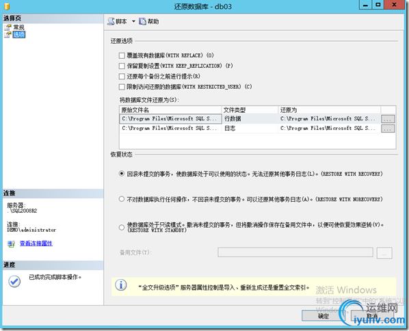
Task: Select the Options (选项) page
Action: (19, 34)
